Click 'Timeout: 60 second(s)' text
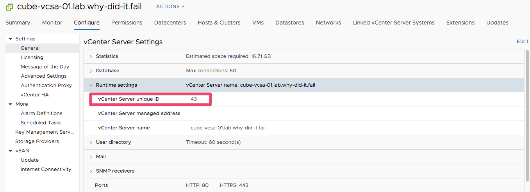 (x=214, y=142)
